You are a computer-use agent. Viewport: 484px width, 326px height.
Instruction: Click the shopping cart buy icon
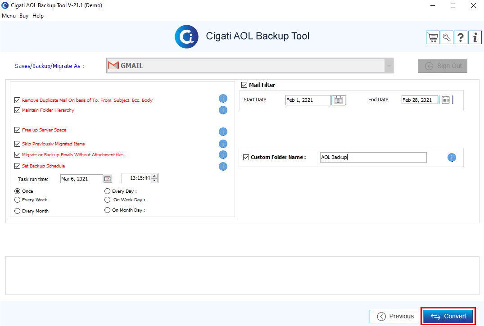click(x=433, y=38)
